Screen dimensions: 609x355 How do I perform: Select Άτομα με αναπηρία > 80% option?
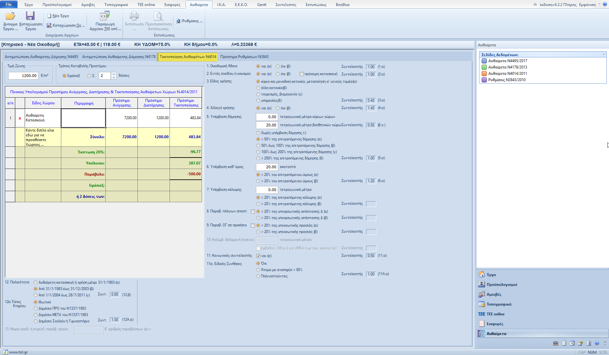258,270
